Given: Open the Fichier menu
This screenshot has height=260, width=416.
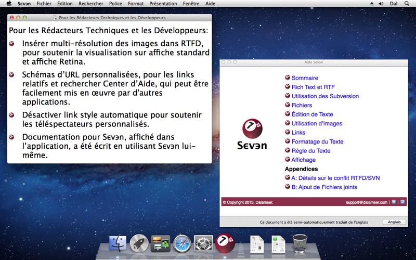Looking at the screenshot, I should coord(44,4).
